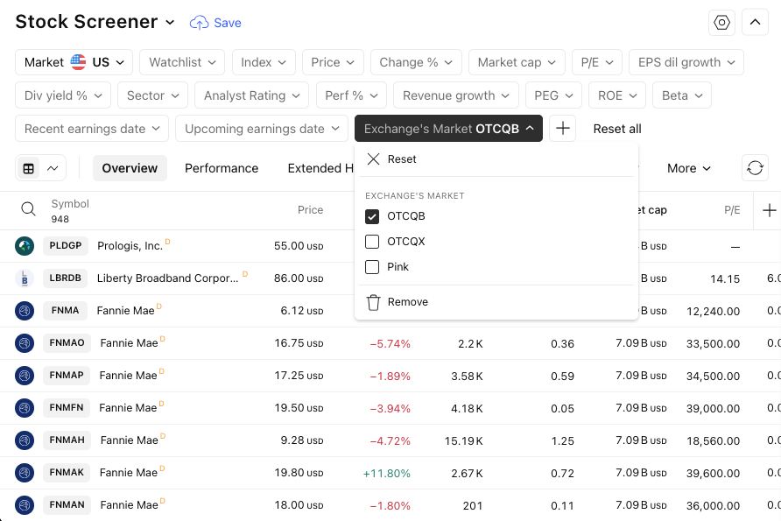Screen dimensions: 781x521
Task: Check the OTCQX checkbox
Action: 372,242
